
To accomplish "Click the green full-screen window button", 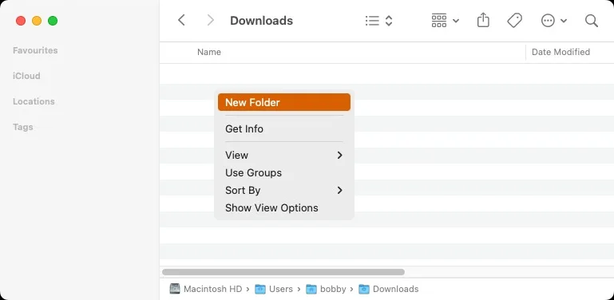I will [x=53, y=21].
